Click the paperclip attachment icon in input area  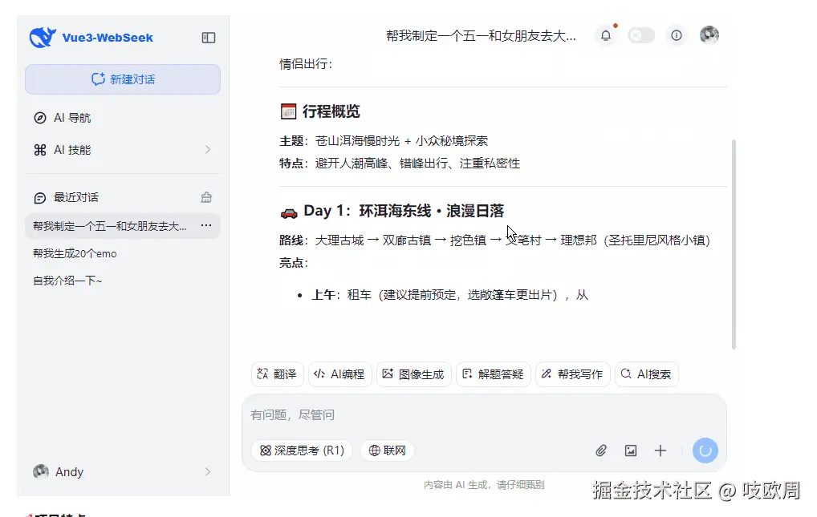(601, 450)
